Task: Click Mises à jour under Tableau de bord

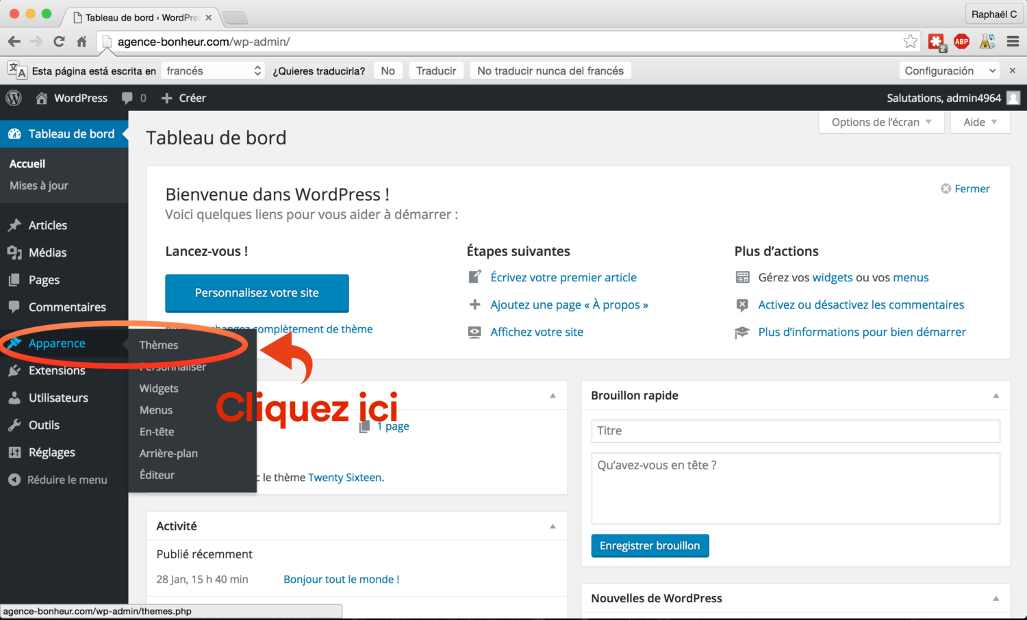Action: pyautogui.click(x=39, y=185)
